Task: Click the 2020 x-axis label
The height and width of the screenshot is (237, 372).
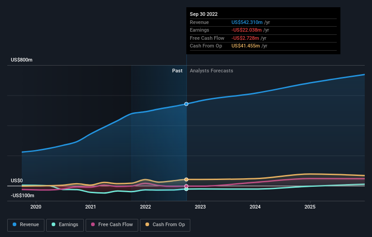Action: (x=36, y=207)
